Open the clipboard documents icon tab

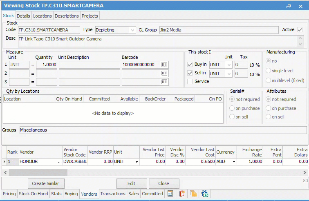coord(182,194)
